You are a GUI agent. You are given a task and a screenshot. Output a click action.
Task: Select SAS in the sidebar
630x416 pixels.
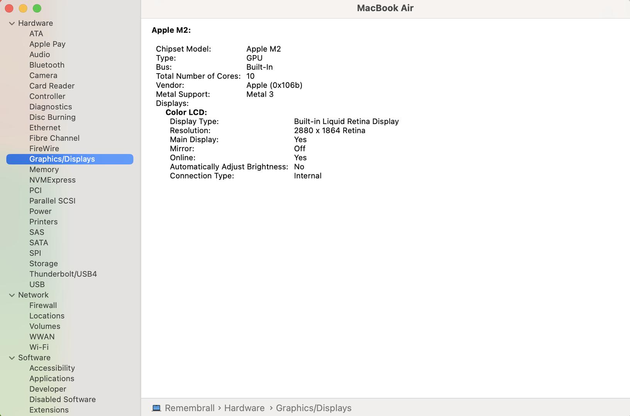[x=37, y=232]
